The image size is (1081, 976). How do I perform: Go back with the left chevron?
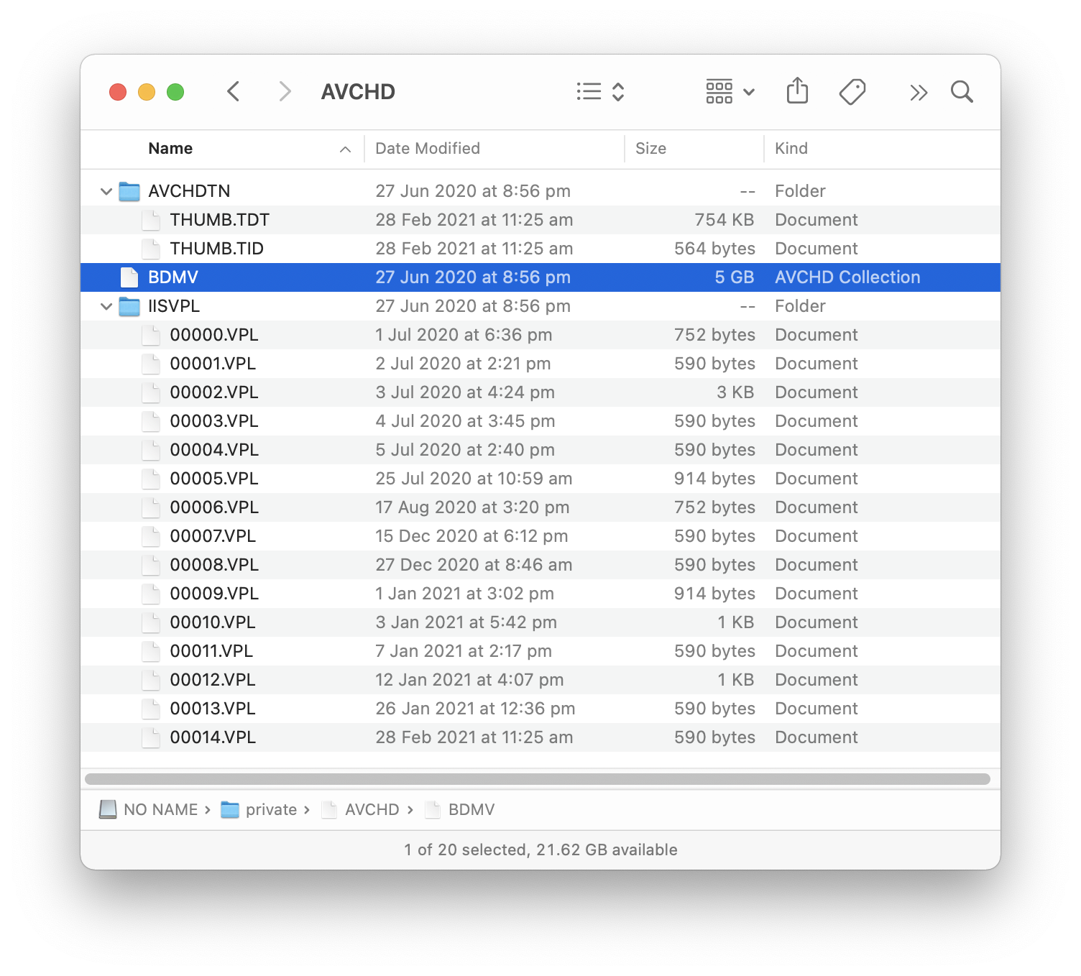point(233,92)
